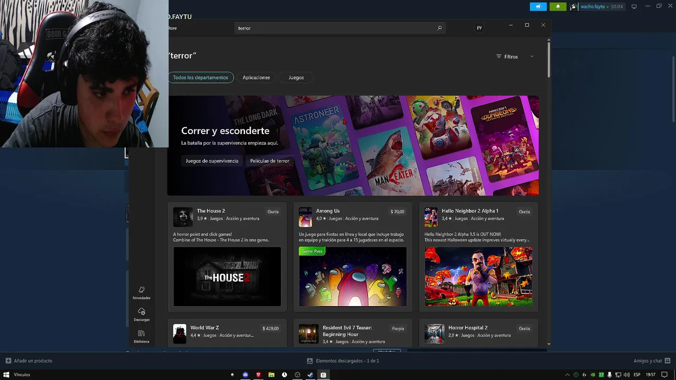Click Windows Start button in taskbar

coord(6,375)
